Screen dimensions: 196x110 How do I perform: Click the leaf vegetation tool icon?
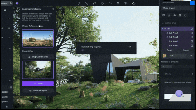94,3
